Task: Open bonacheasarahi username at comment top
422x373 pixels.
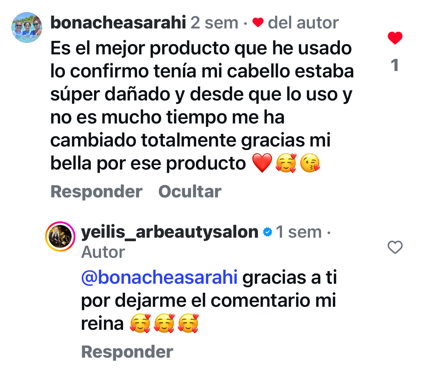Action: (118, 23)
